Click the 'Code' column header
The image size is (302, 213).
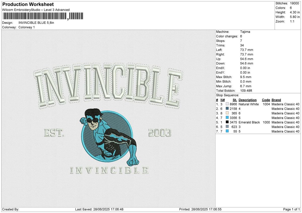(x=266, y=100)
